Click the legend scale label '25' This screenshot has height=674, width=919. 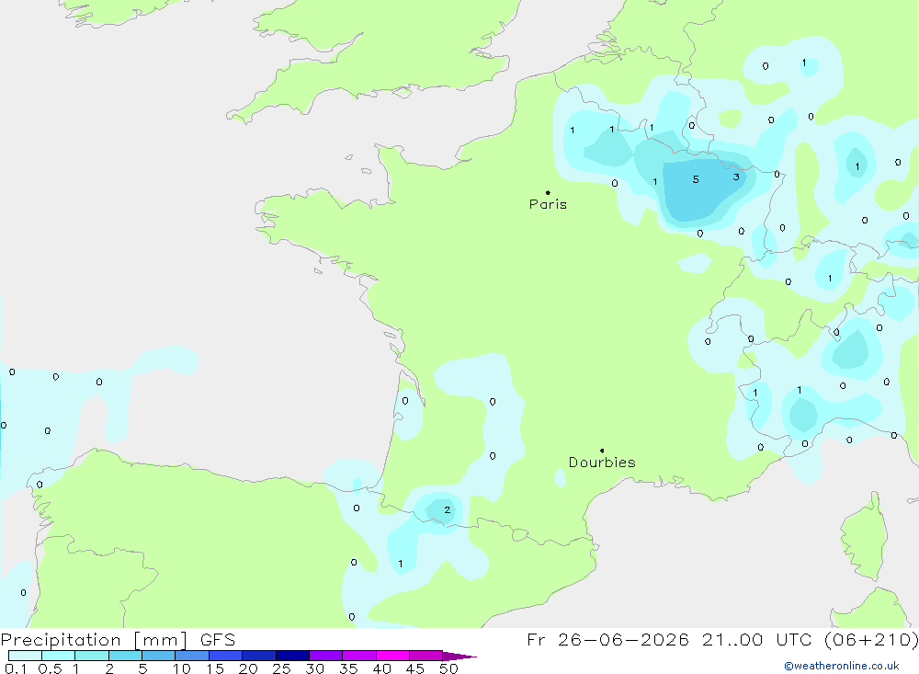(281, 668)
